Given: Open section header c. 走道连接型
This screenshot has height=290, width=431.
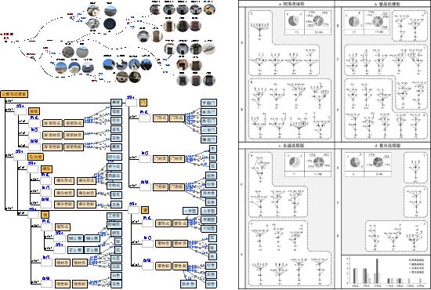Looking at the screenshot, I should pos(288,145).
